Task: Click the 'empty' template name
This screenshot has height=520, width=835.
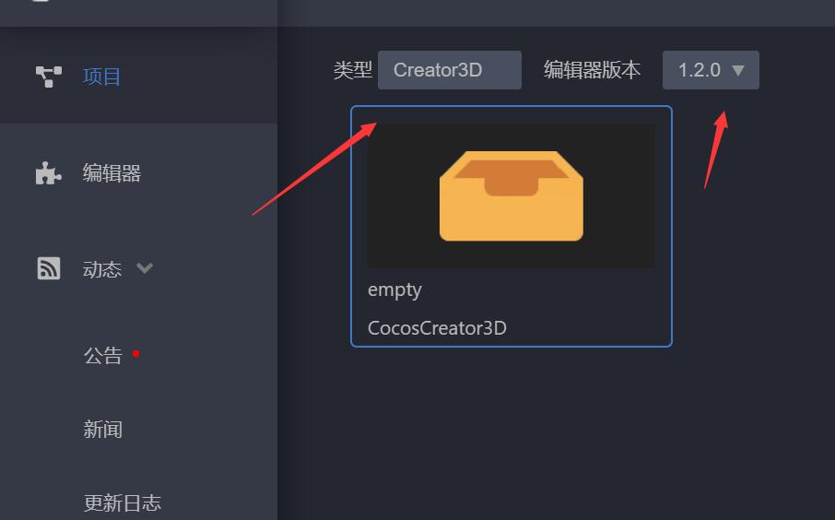Action: 394,290
